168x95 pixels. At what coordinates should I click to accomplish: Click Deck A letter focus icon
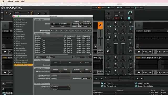pos(100,25)
